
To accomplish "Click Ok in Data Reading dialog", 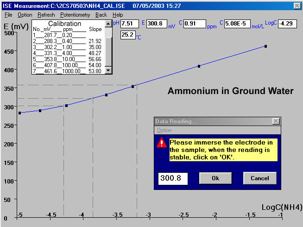I will (215, 178).
